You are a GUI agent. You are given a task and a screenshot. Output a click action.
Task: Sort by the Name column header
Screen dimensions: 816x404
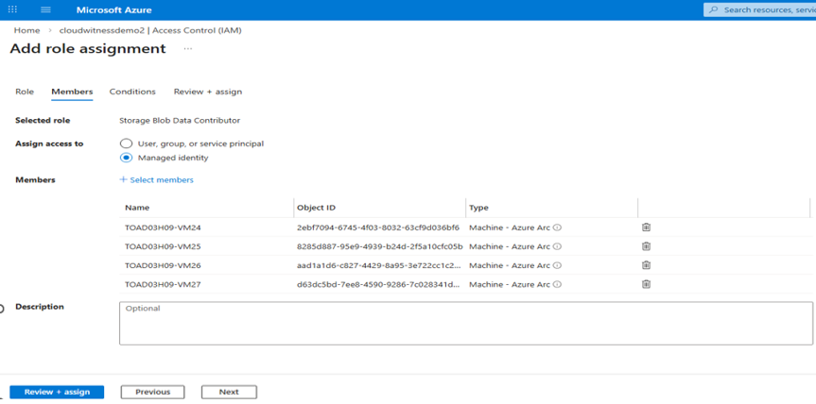pyautogui.click(x=137, y=208)
